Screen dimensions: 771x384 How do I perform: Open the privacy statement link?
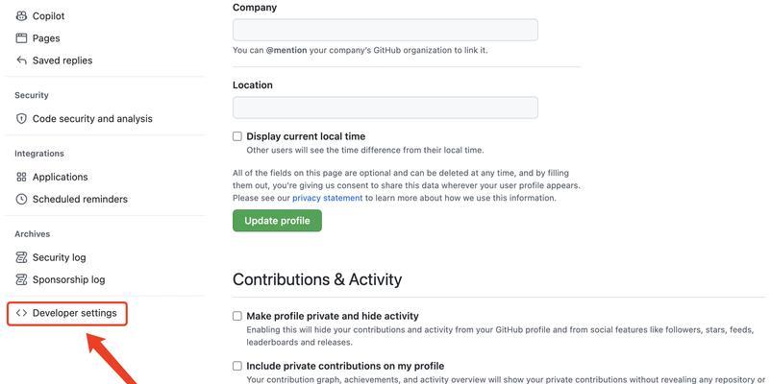pyautogui.click(x=328, y=199)
